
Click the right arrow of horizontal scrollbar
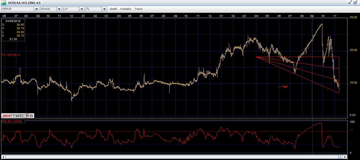346,157
